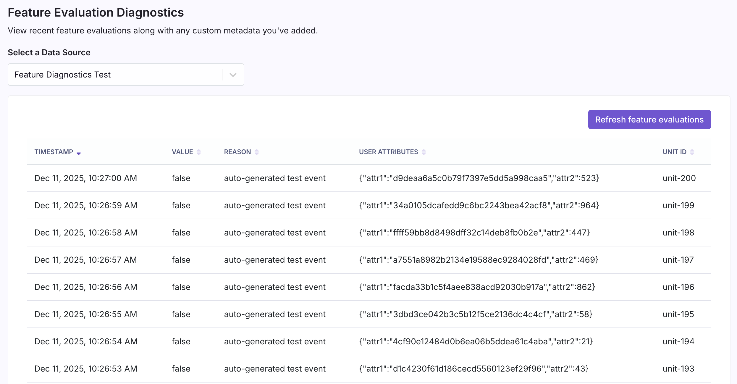Click the User Attributes sort icon
This screenshot has width=737, height=384.
click(424, 152)
